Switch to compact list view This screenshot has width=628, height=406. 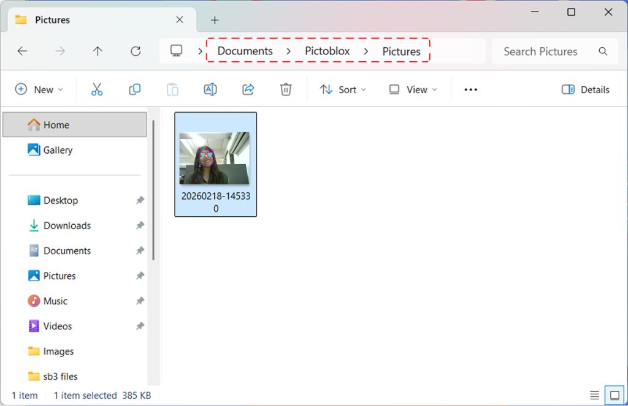click(594, 395)
